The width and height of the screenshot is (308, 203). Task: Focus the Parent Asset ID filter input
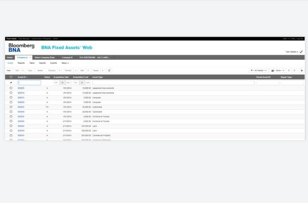pyautogui.click(x=268, y=83)
